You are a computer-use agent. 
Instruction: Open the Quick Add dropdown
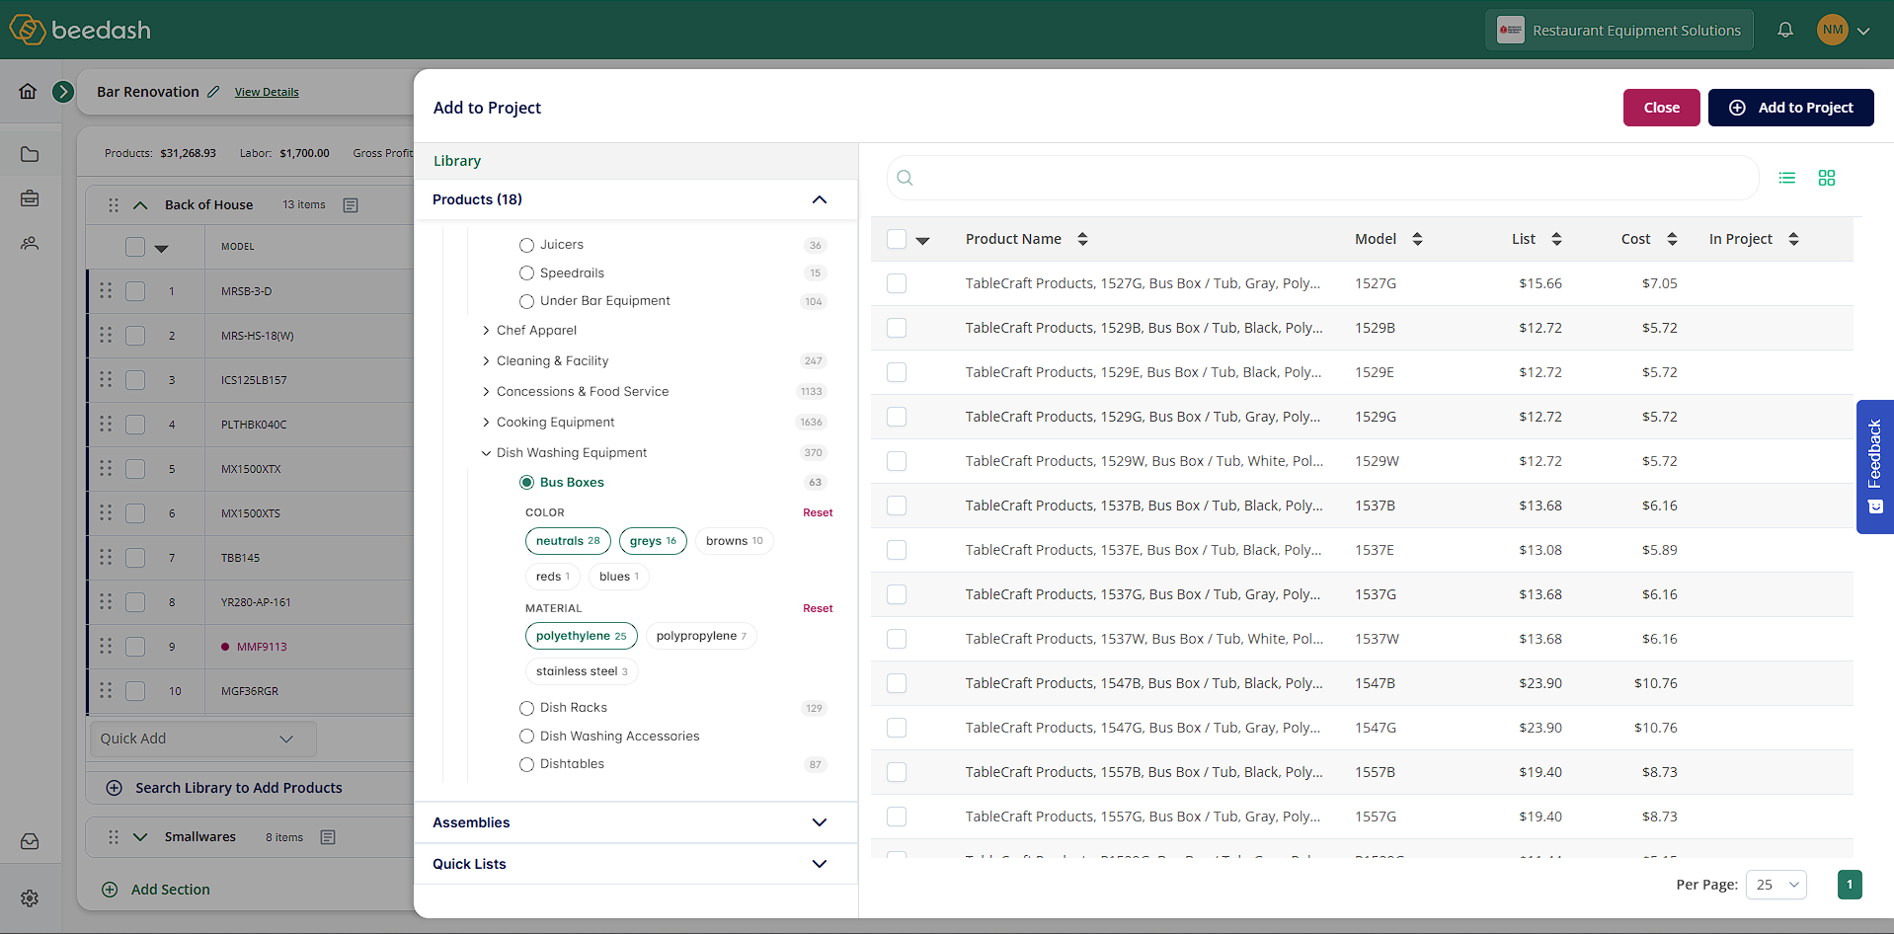pyautogui.click(x=202, y=739)
